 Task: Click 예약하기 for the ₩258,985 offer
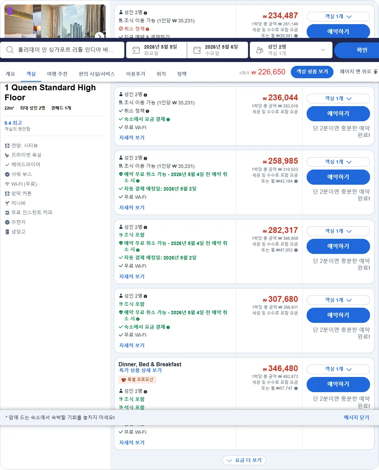coord(338,177)
